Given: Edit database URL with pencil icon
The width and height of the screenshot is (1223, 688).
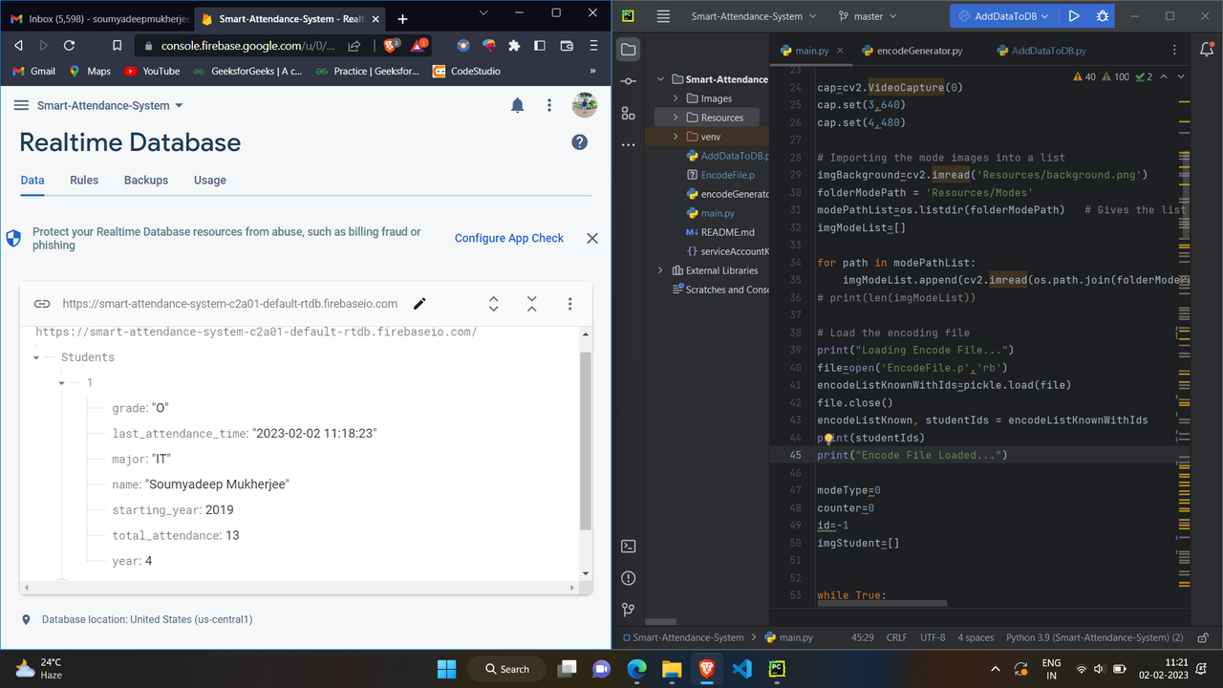Looking at the screenshot, I should tap(419, 304).
